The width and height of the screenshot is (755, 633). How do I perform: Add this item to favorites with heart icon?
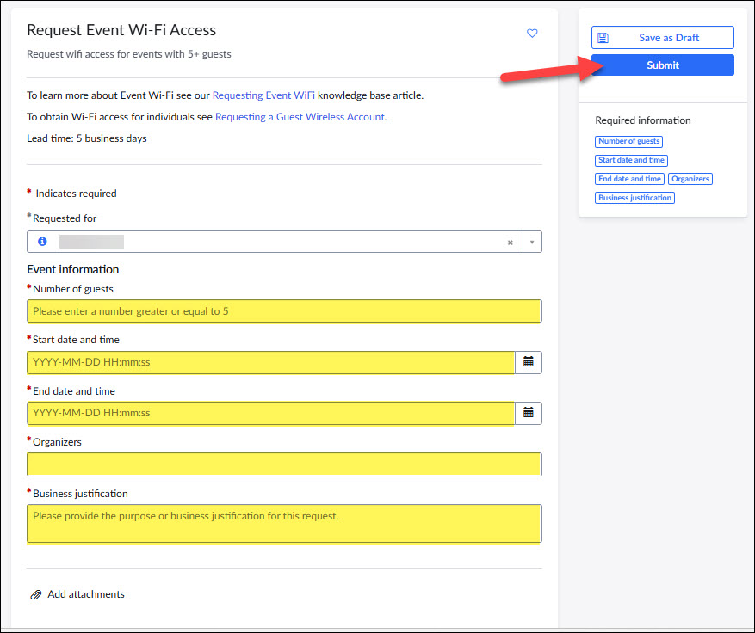pyautogui.click(x=532, y=34)
